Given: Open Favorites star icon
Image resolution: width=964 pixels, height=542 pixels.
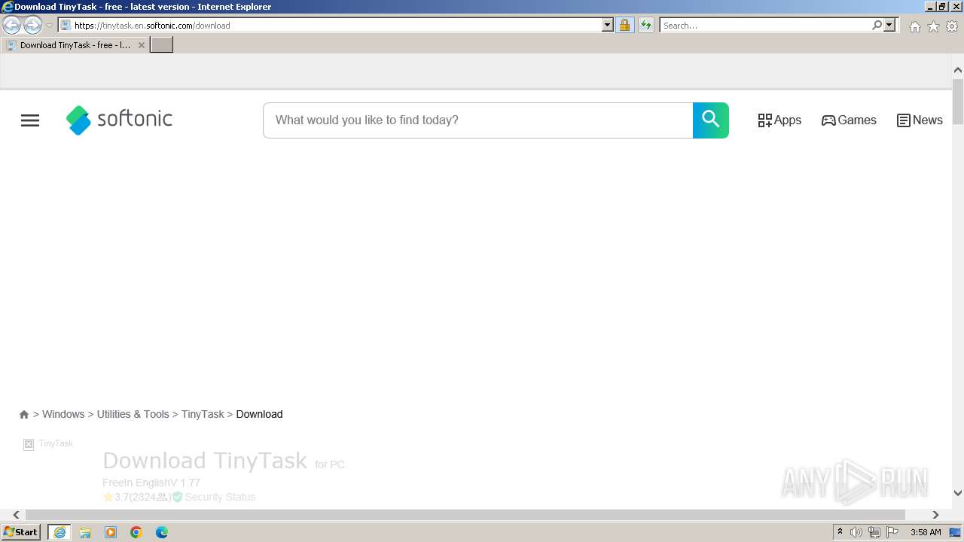Looking at the screenshot, I should (933, 26).
